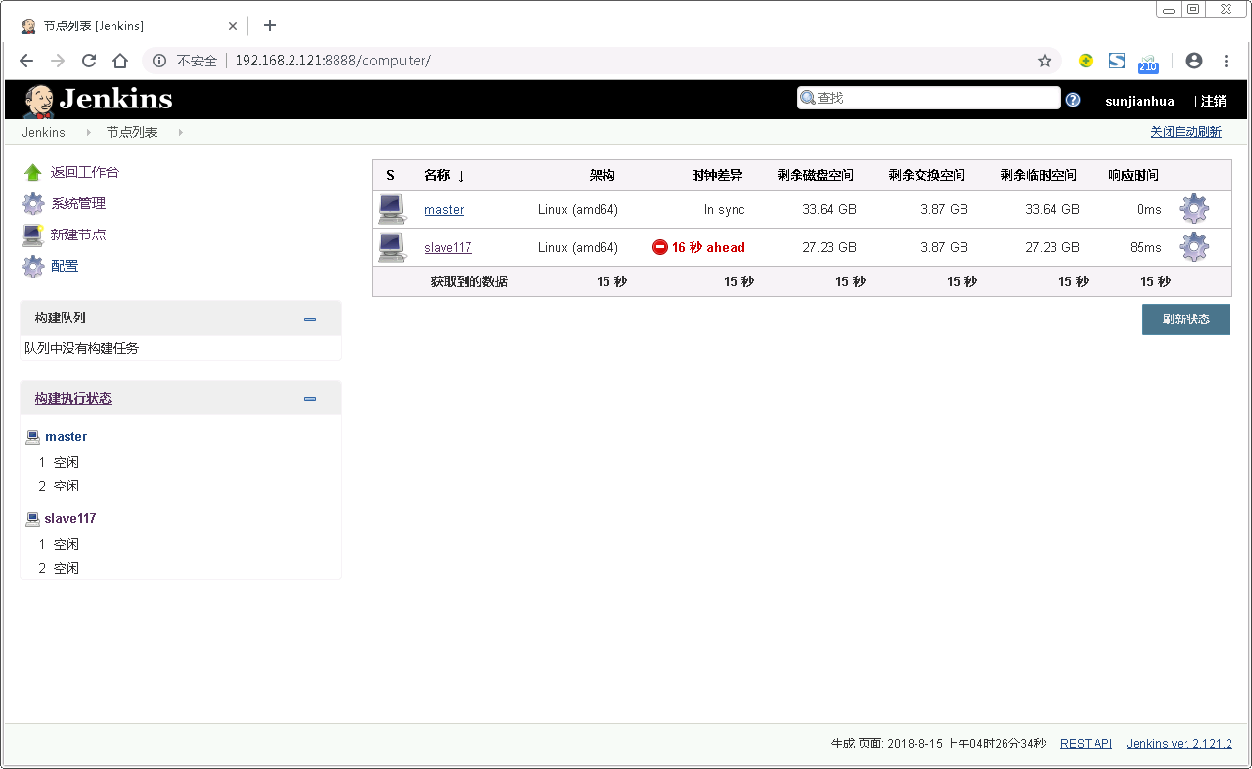
Task: Click Jenkins breadcrumb item
Action: (44, 132)
